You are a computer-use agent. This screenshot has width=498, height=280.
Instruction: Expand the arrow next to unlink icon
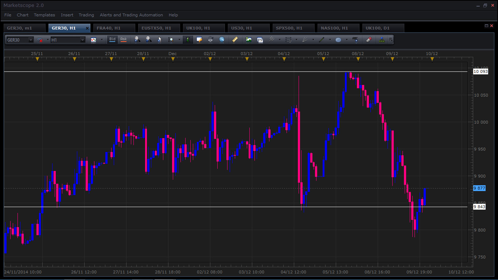pyautogui.click(x=48, y=40)
